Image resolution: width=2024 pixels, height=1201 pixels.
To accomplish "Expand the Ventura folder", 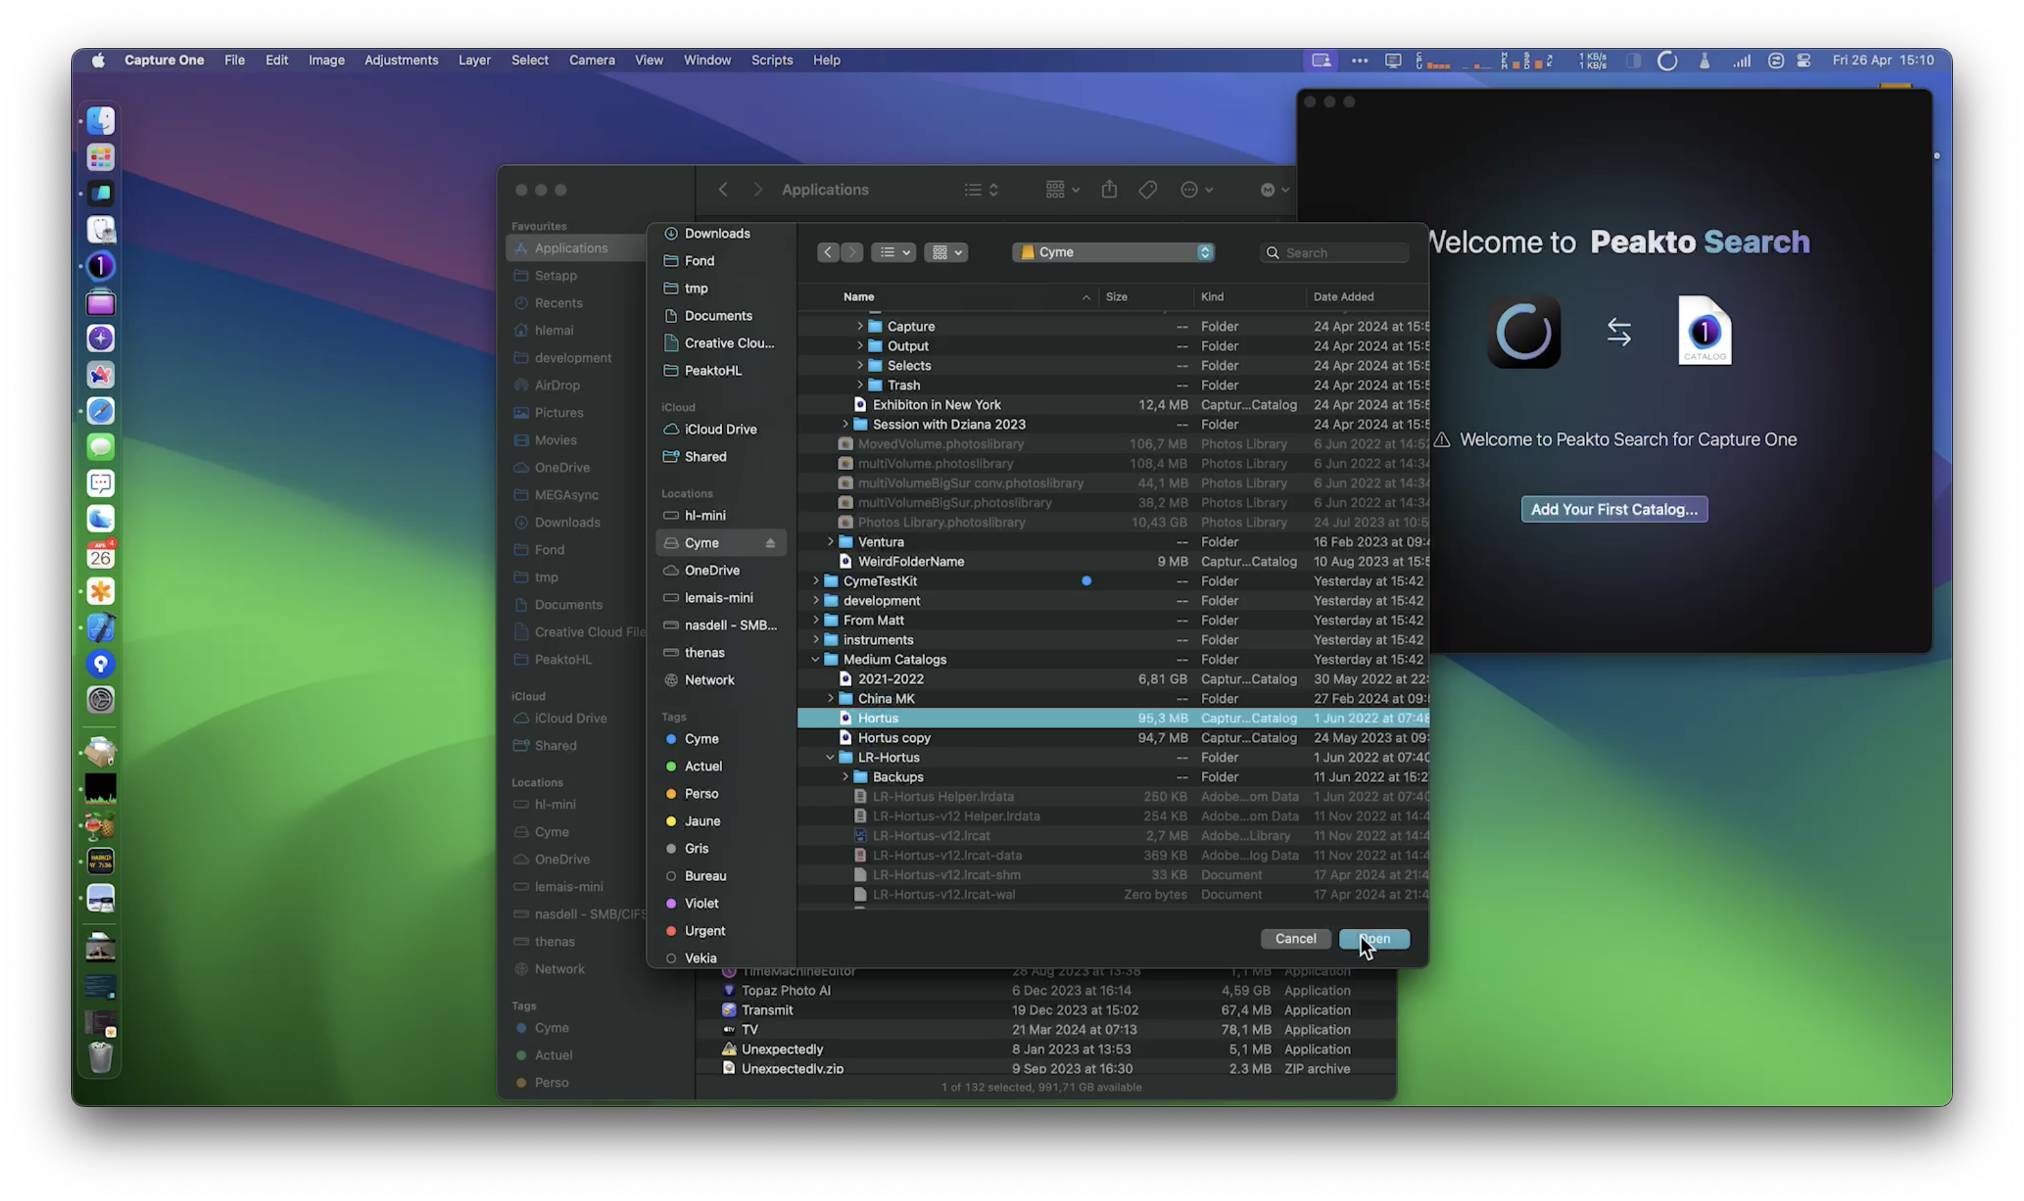I will click(x=830, y=542).
